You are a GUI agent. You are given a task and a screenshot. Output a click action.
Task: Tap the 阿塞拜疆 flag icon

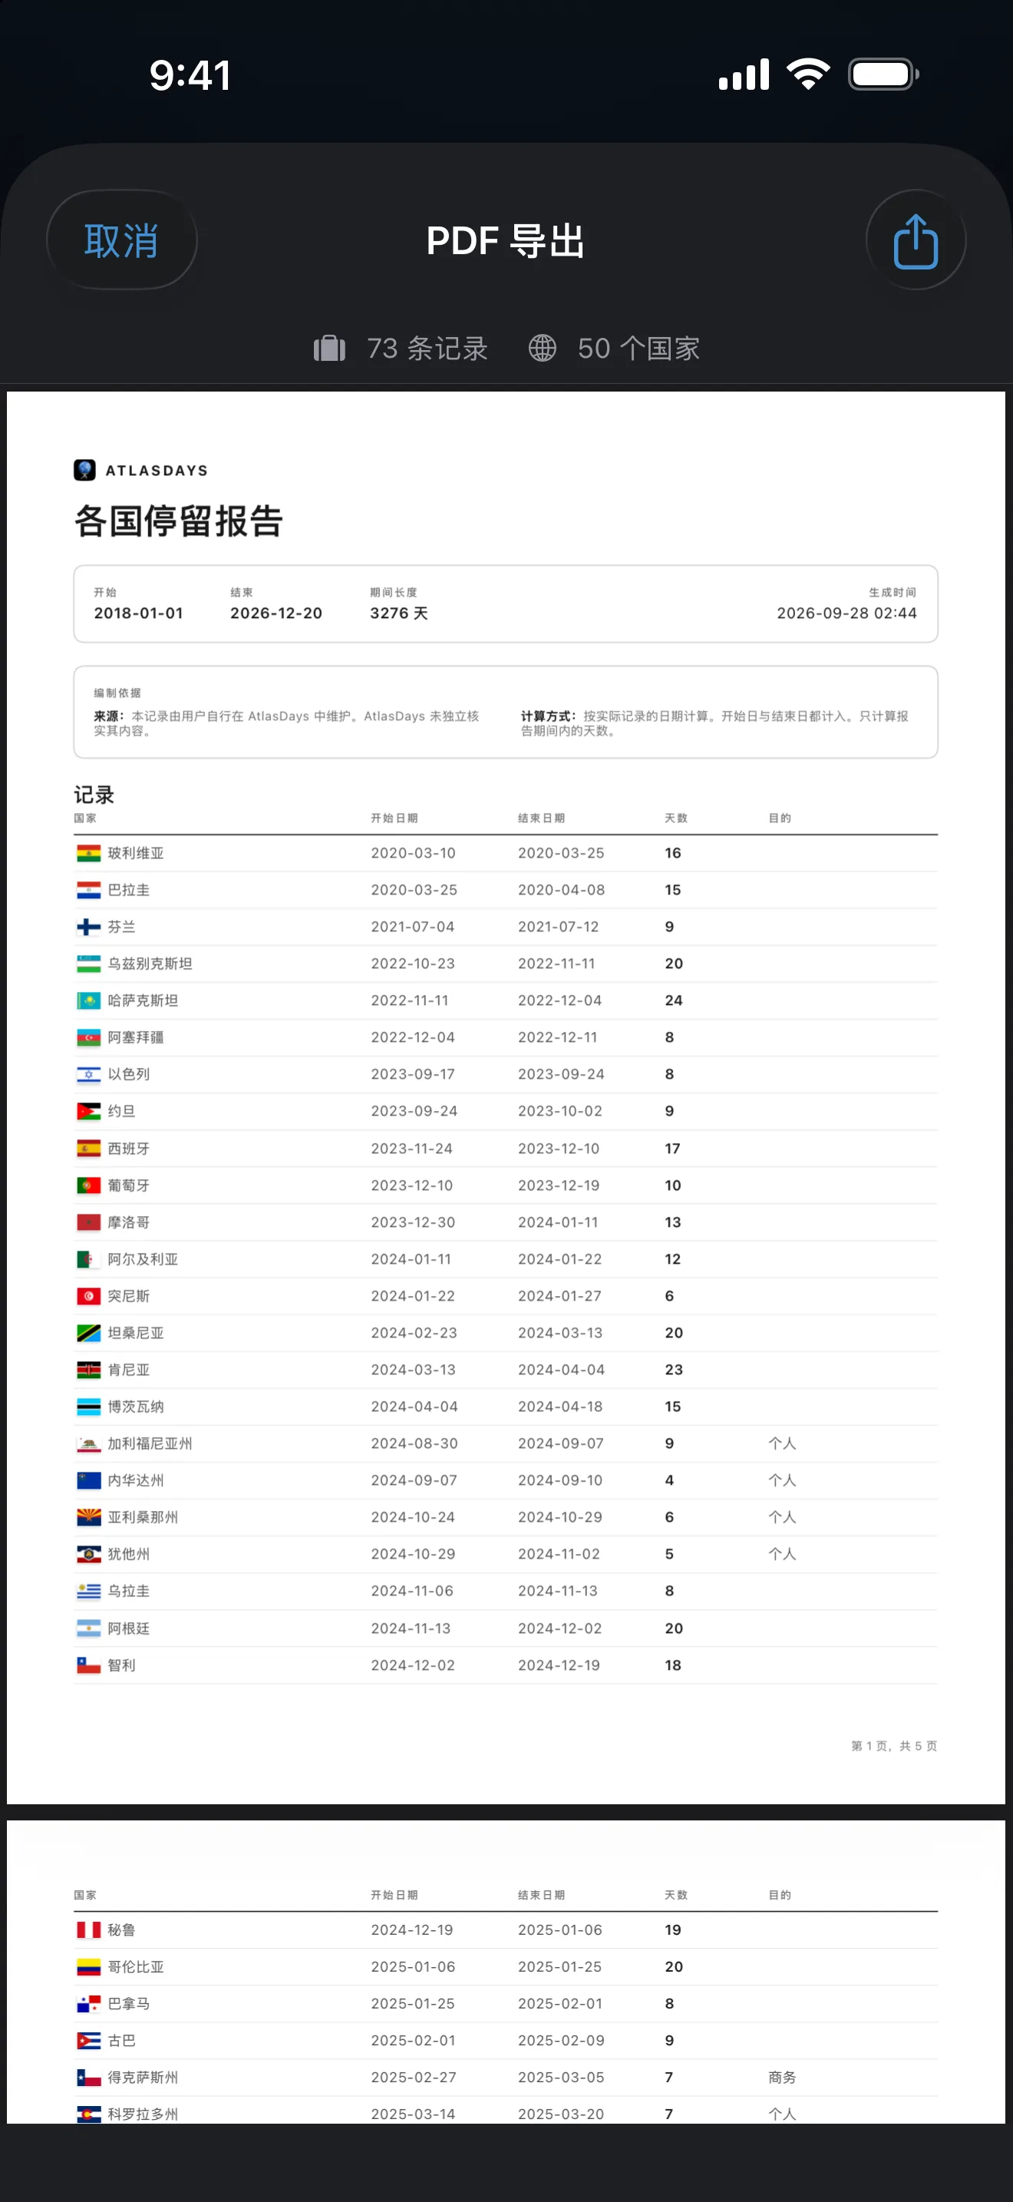coord(89,1037)
